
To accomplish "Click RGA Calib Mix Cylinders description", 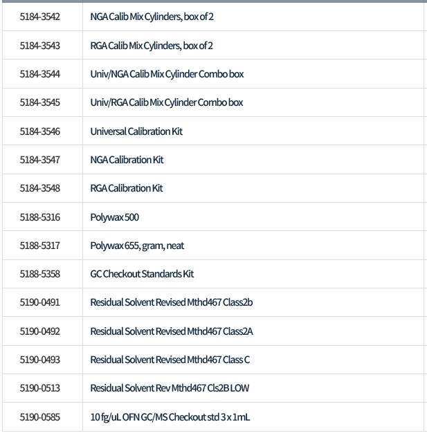I will click(152, 46).
